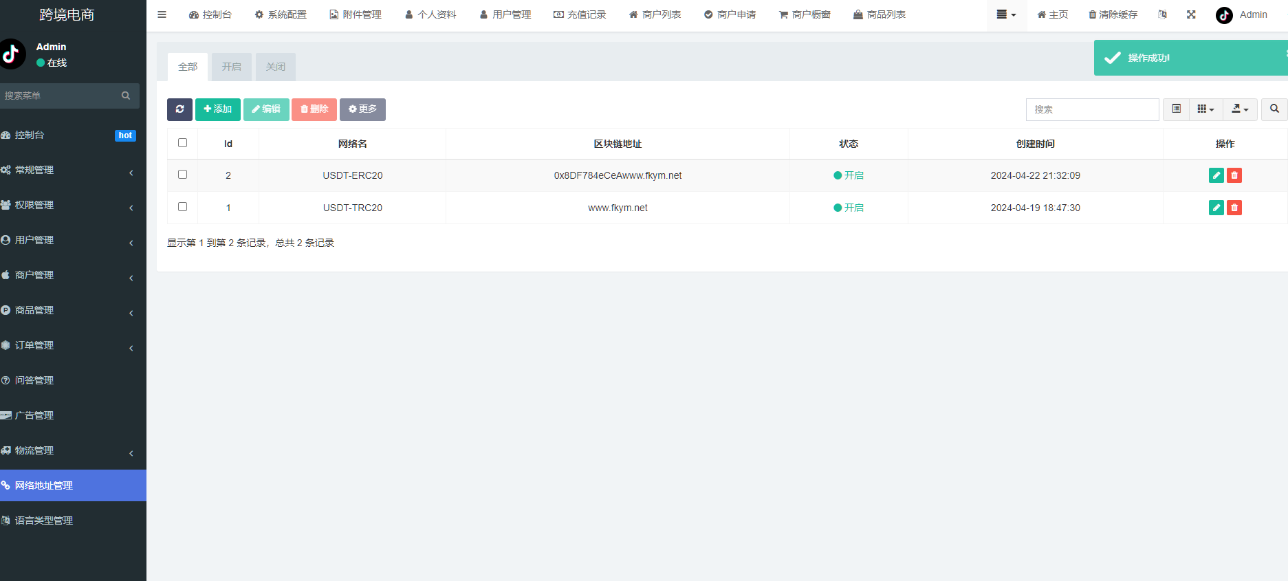The image size is (1288, 581).
Task: Switch to the 开启 tab
Action: pyautogui.click(x=232, y=67)
